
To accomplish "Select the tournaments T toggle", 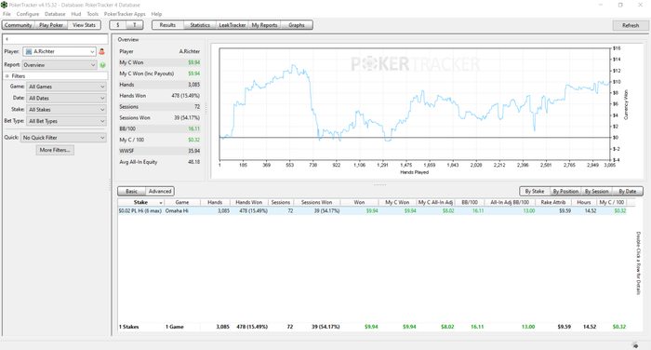I will click(x=135, y=25).
